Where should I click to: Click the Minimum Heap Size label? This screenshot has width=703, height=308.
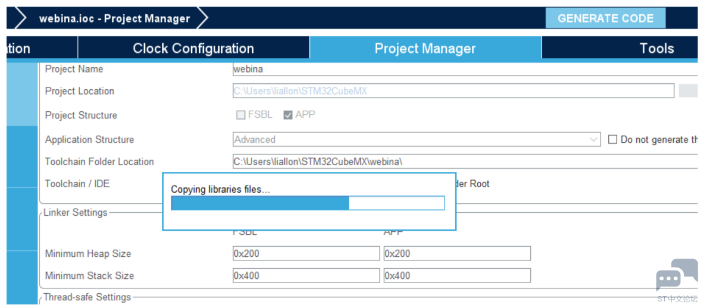(x=88, y=253)
